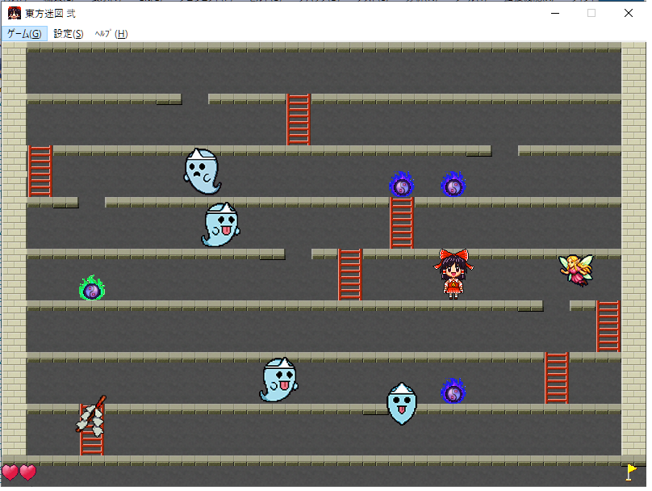Viewport: 652px width, 491px height.
Task: Open the 設定(S) settings menu
Action: [x=69, y=33]
